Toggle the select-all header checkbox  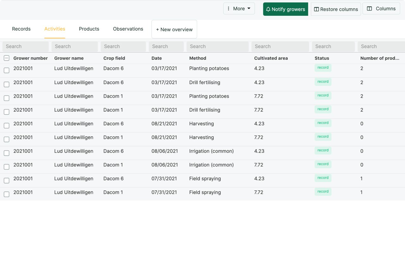pos(6,58)
